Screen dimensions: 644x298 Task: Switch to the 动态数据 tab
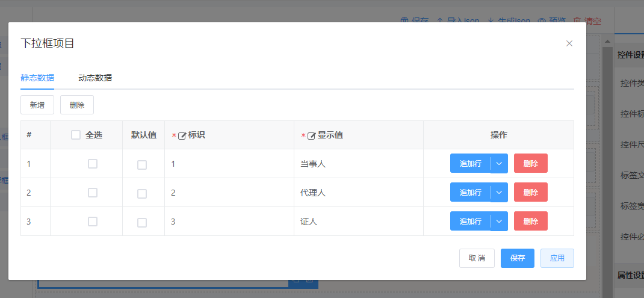pyautogui.click(x=95, y=78)
